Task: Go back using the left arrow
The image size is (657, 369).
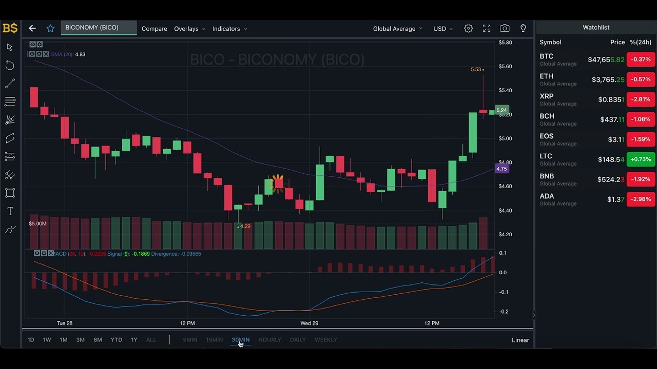Action: click(32, 28)
